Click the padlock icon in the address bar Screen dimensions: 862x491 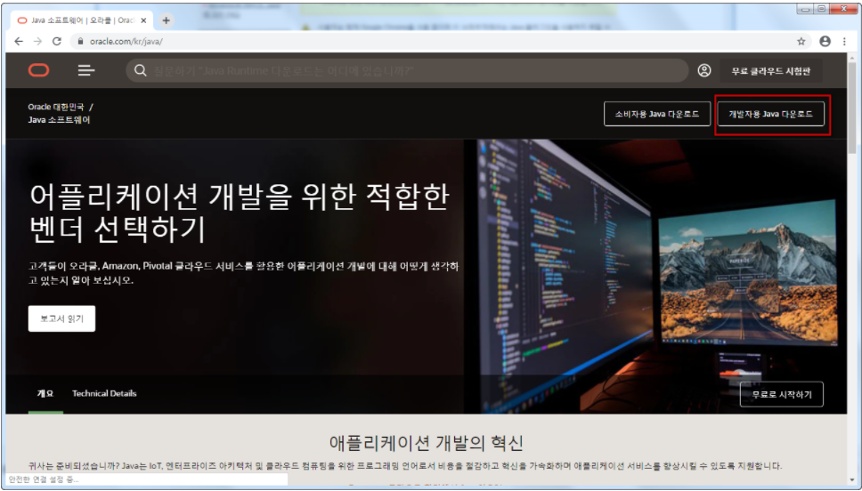click(x=81, y=41)
